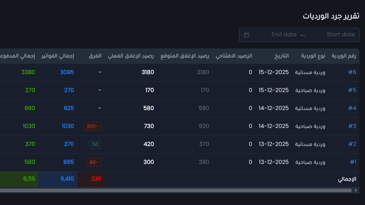Viewport: 365px width, 205px height.
Task: Open shift #1 link
Action: point(353,162)
